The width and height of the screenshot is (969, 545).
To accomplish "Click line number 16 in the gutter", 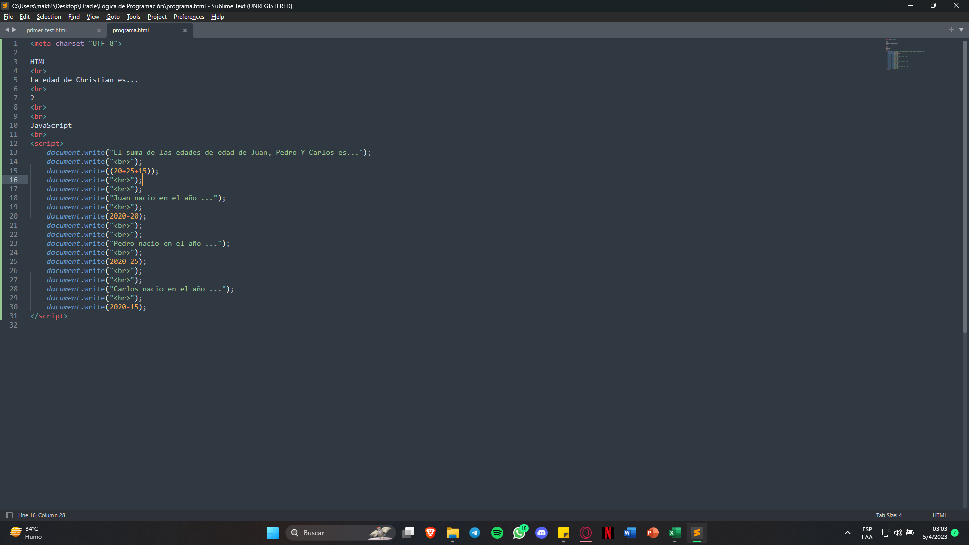I will (14, 180).
